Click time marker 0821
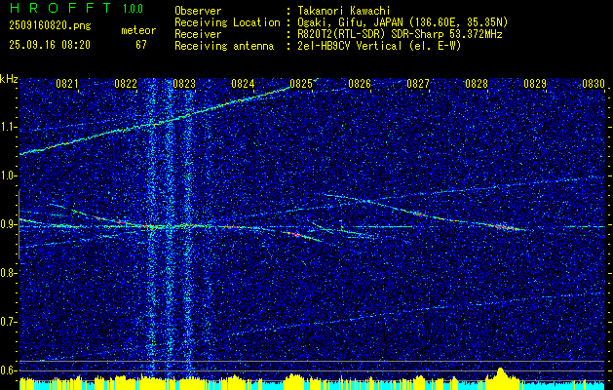This screenshot has height=390, width=613. [67, 84]
